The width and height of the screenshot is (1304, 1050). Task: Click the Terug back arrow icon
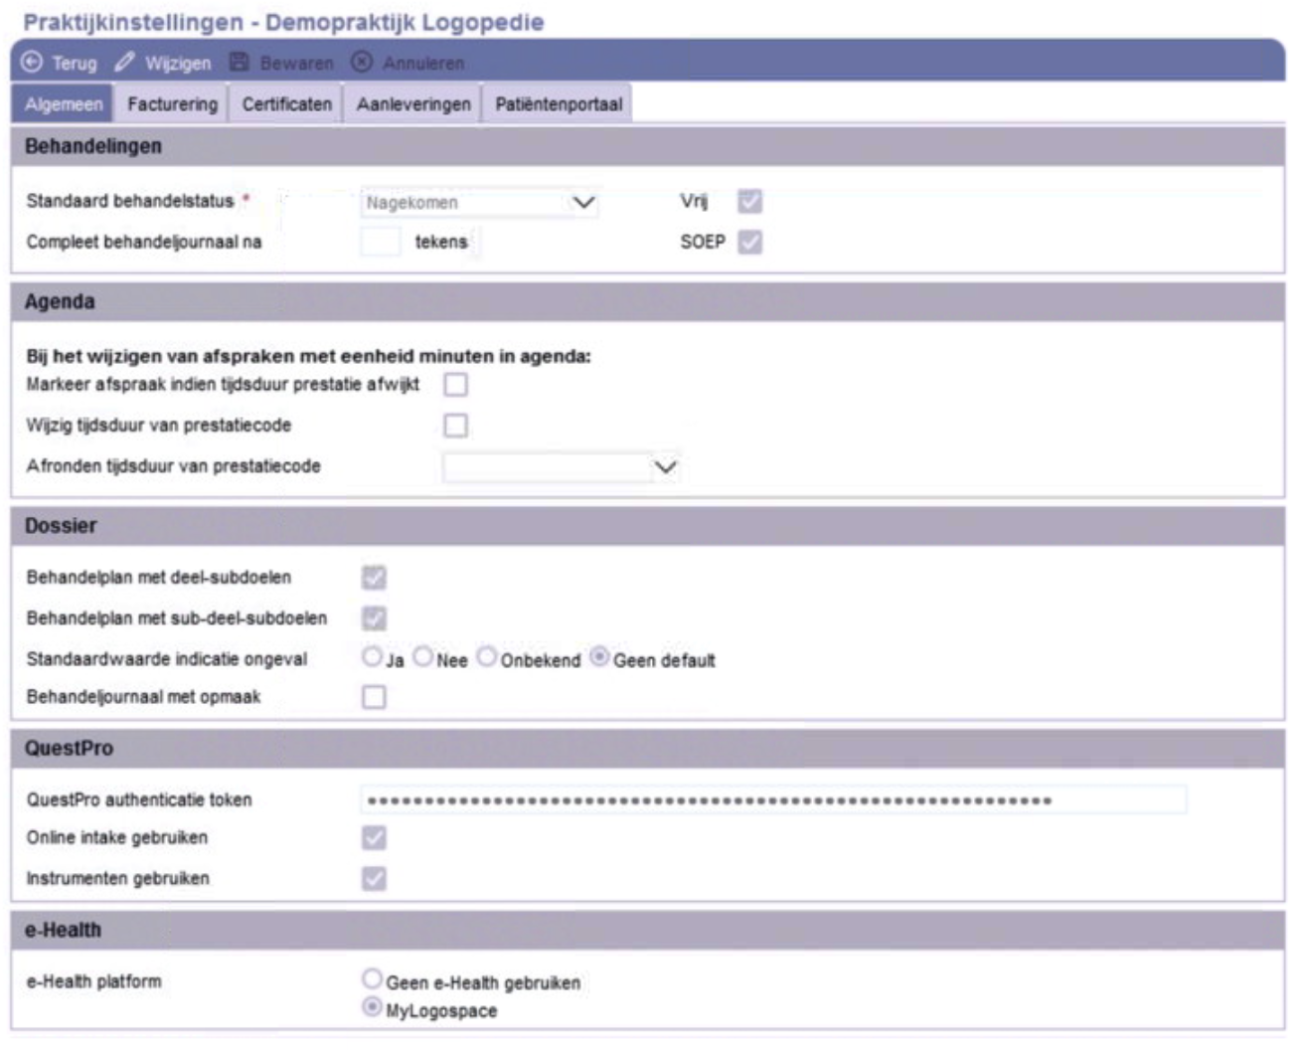tap(32, 63)
